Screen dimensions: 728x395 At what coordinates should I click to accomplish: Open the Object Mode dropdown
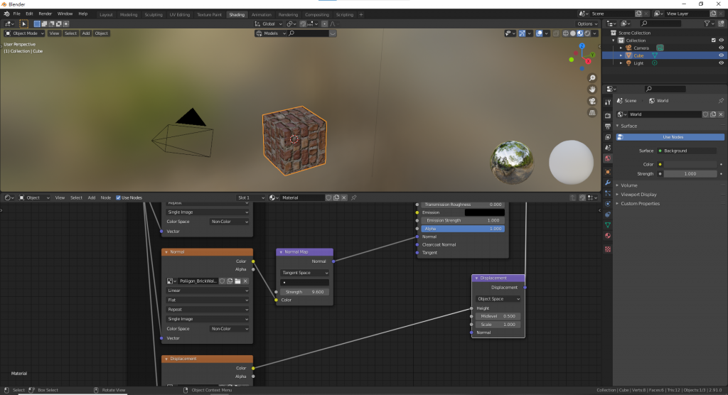[25, 33]
